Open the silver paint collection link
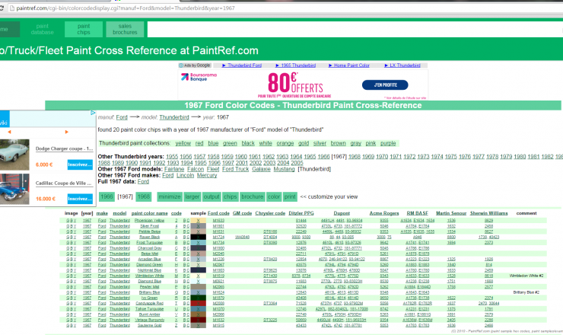This screenshot has height=335, width=563. pos(320,143)
